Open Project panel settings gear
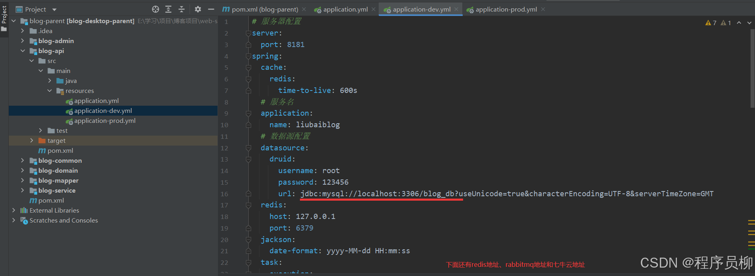This screenshot has height=276, width=755. tap(198, 9)
